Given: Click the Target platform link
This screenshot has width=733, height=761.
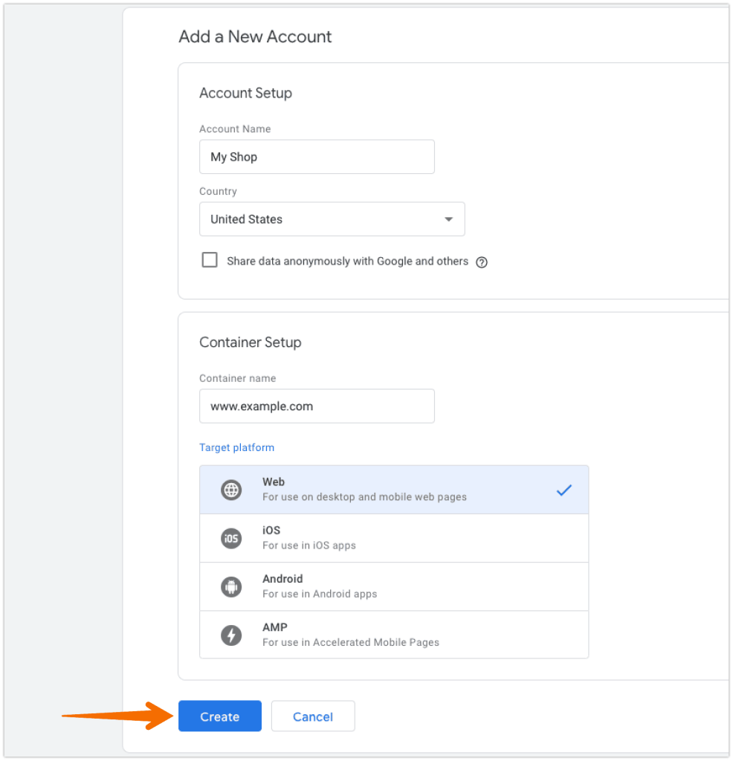Looking at the screenshot, I should click(x=236, y=447).
